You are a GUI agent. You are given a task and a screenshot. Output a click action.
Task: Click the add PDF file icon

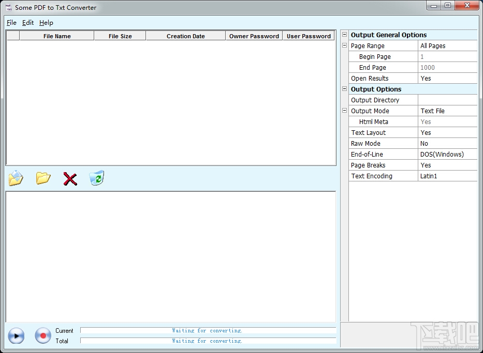coord(16,178)
